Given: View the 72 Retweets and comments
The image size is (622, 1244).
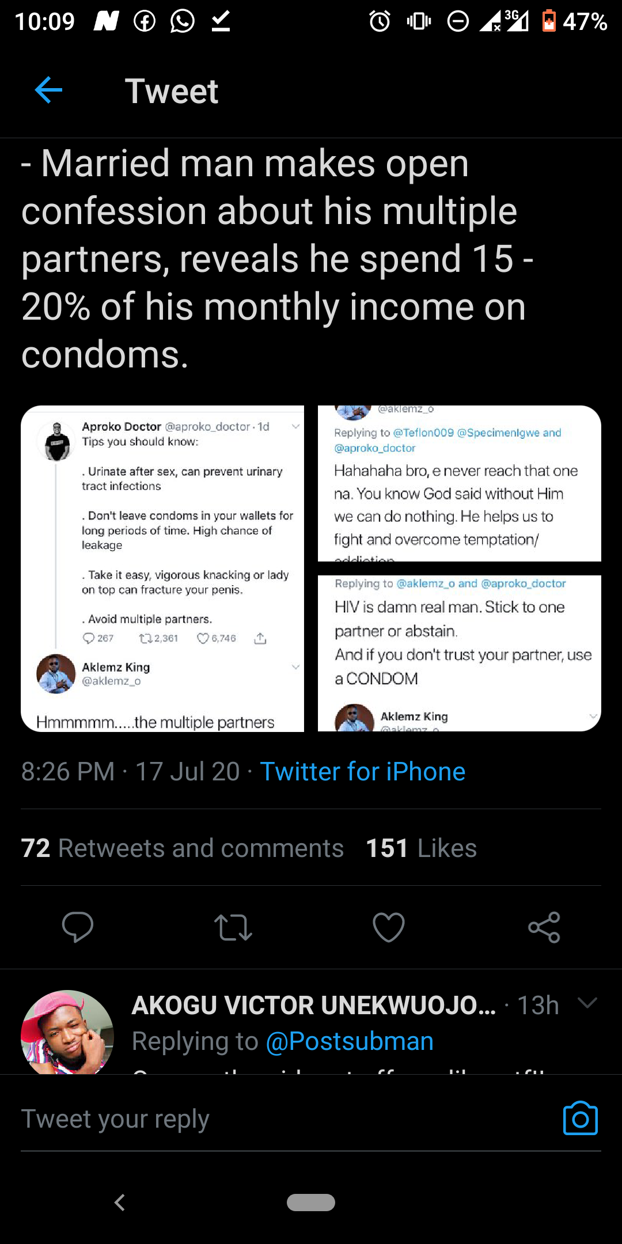Looking at the screenshot, I should point(183,848).
